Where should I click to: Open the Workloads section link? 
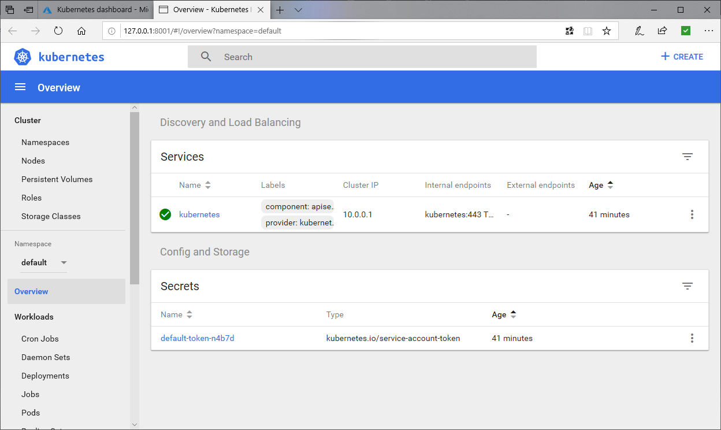point(34,317)
